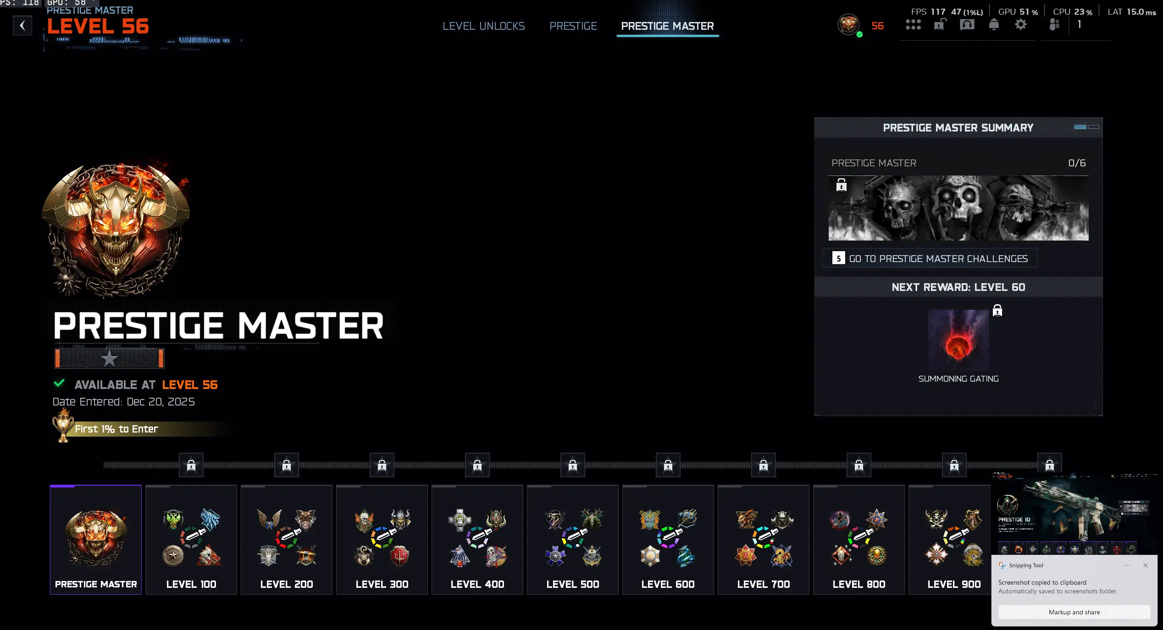1163x630 pixels.
Task: Open the social party members icon
Action: coord(1054,25)
